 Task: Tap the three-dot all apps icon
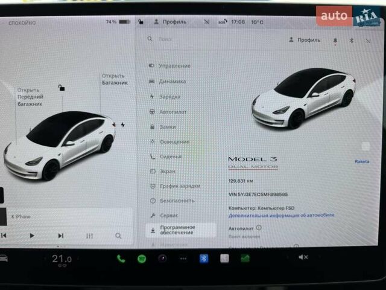[183, 259]
